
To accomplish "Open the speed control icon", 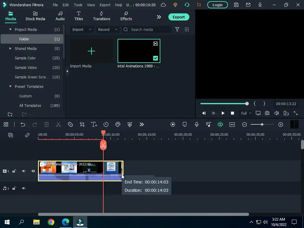I will tap(106, 124).
